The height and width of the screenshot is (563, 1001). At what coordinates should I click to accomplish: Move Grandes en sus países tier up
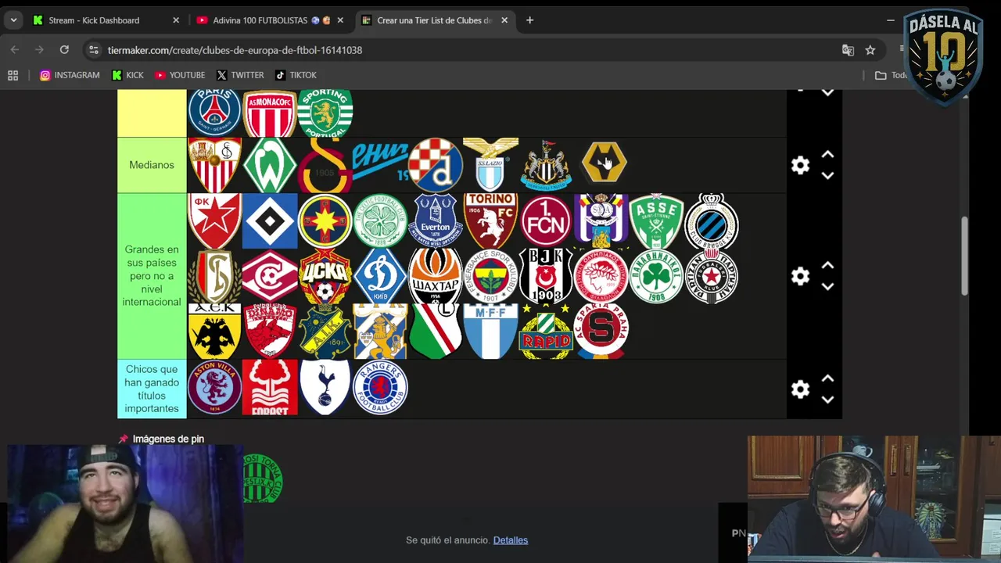827,267
